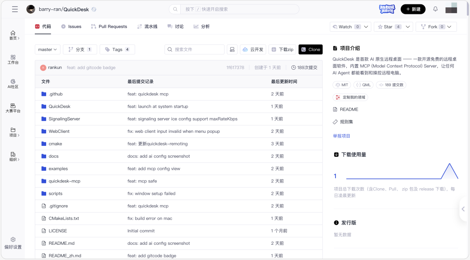The height and width of the screenshot is (260, 470).
Task: Click the 189 提交数 badge
Action: 391,85
